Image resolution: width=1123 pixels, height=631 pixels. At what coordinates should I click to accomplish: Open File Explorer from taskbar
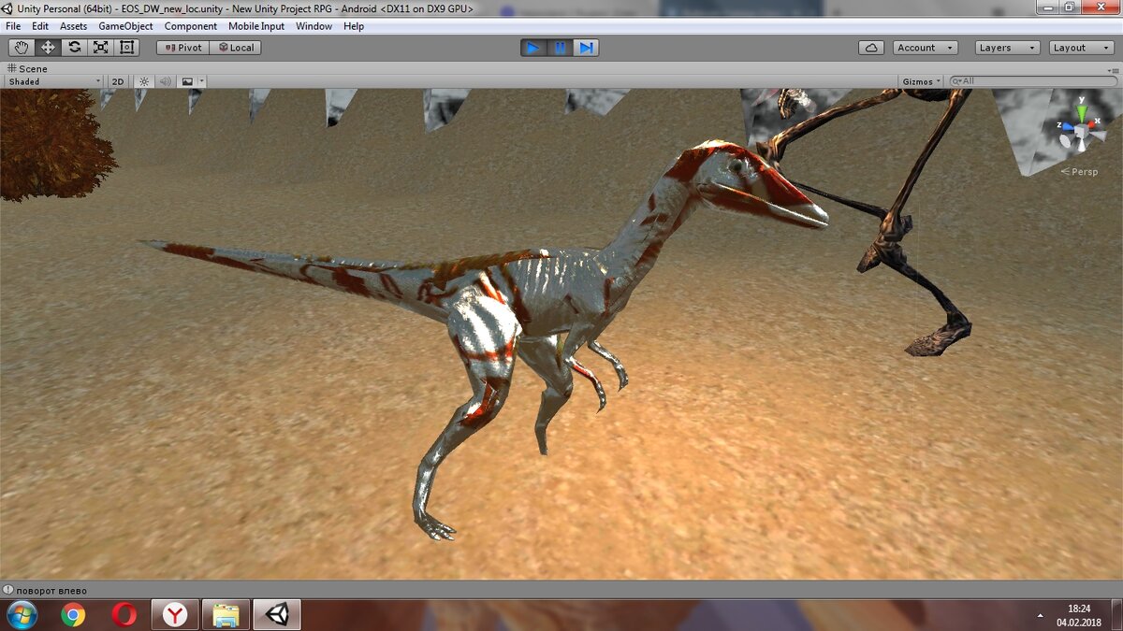[x=226, y=614]
